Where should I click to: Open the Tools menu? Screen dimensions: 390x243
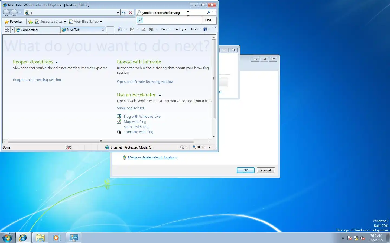pyautogui.click(x=196, y=29)
